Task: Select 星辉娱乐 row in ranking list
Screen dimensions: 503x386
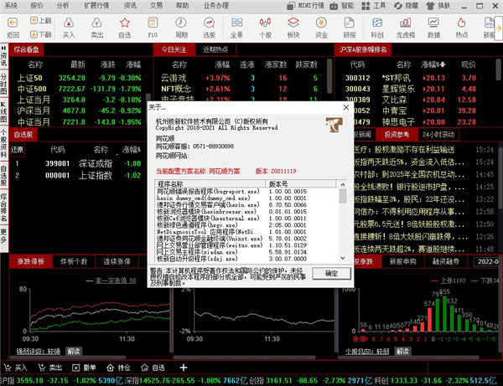Action: point(417,89)
